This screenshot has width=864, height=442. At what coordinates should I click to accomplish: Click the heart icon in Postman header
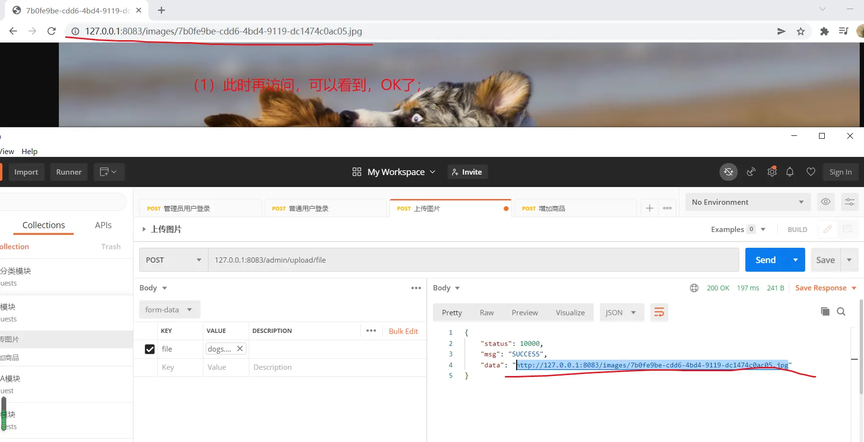click(x=811, y=172)
